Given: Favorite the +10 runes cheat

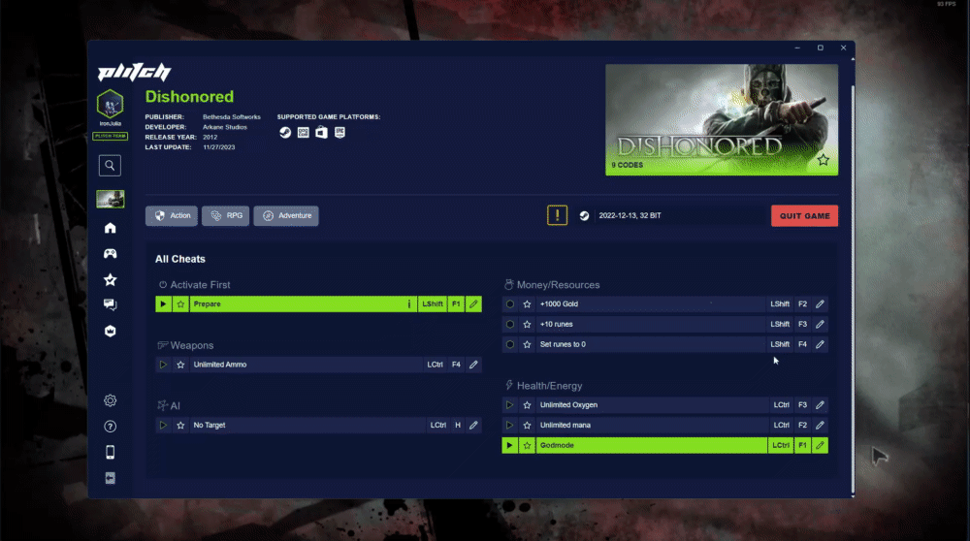Looking at the screenshot, I should [527, 324].
